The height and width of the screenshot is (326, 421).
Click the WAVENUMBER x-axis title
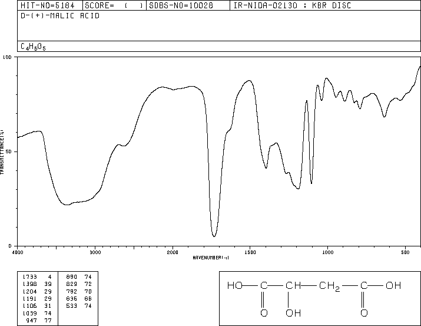(211, 258)
